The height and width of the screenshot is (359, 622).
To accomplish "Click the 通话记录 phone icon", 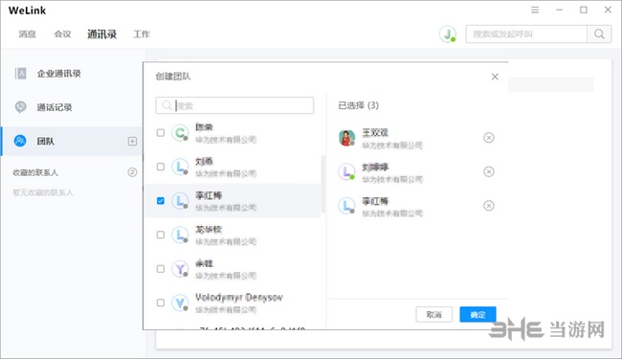I will [20, 107].
